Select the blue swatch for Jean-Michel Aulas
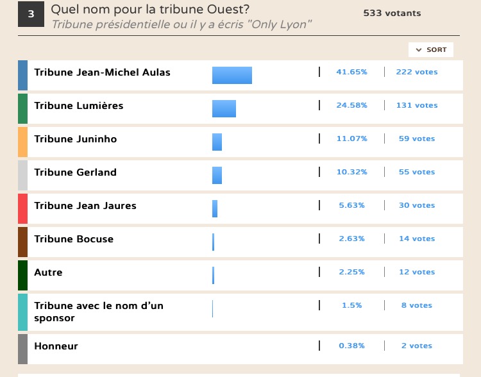481x377 pixels. coord(23,75)
